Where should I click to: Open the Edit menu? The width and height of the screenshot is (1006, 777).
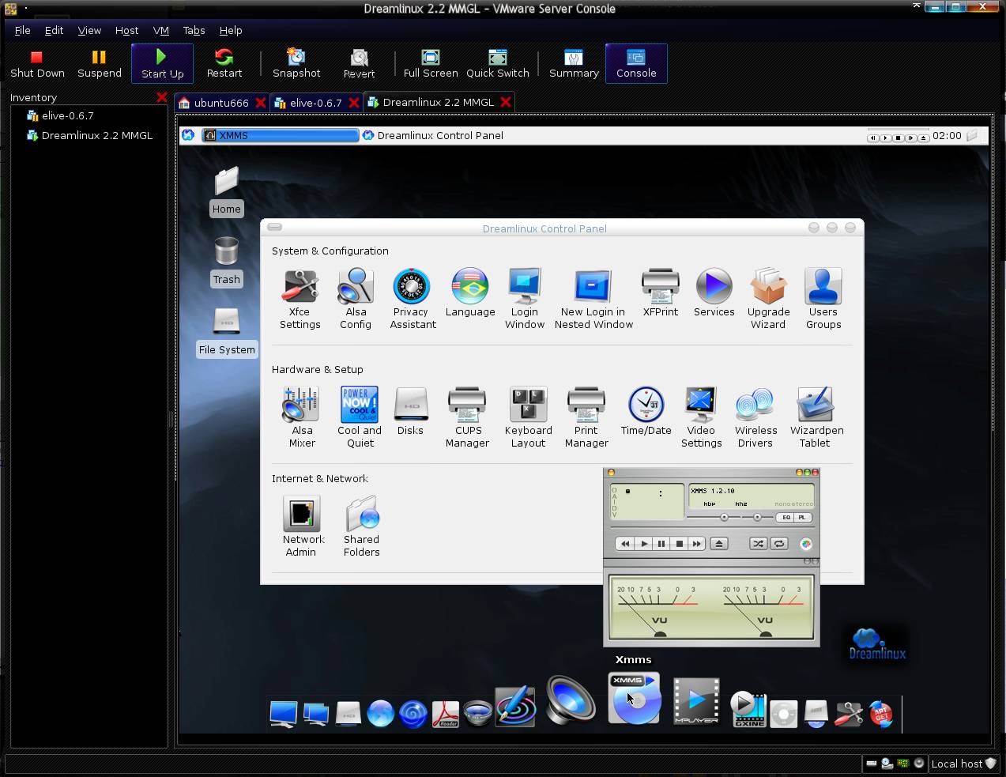tap(54, 30)
